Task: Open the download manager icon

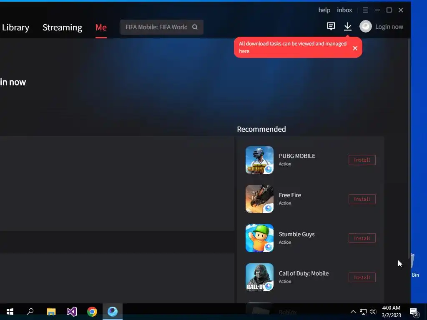Action: tap(348, 26)
